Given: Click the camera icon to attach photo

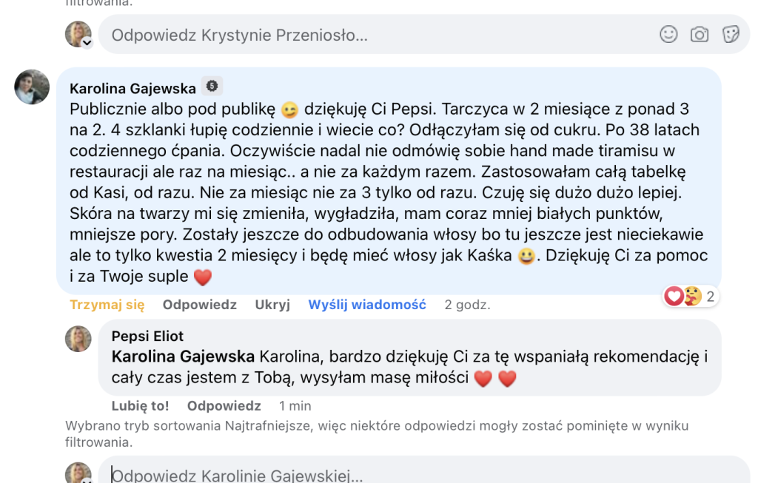Looking at the screenshot, I should tap(700, 34).
